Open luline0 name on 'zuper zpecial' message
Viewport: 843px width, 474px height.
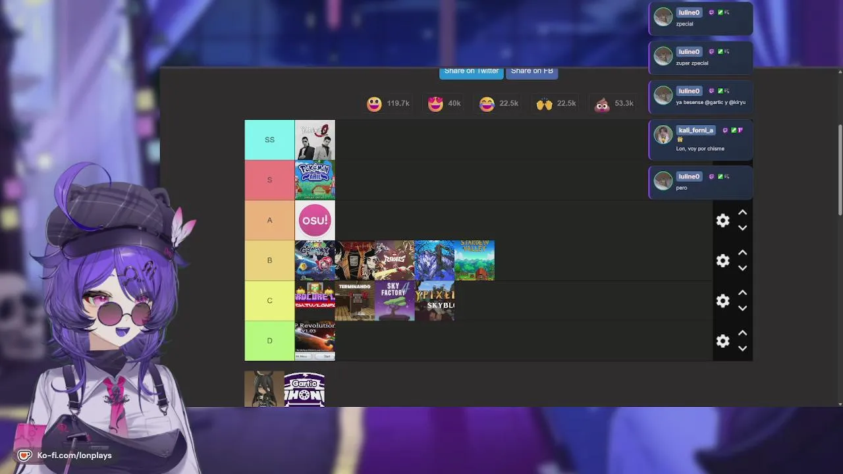point(689,51)
